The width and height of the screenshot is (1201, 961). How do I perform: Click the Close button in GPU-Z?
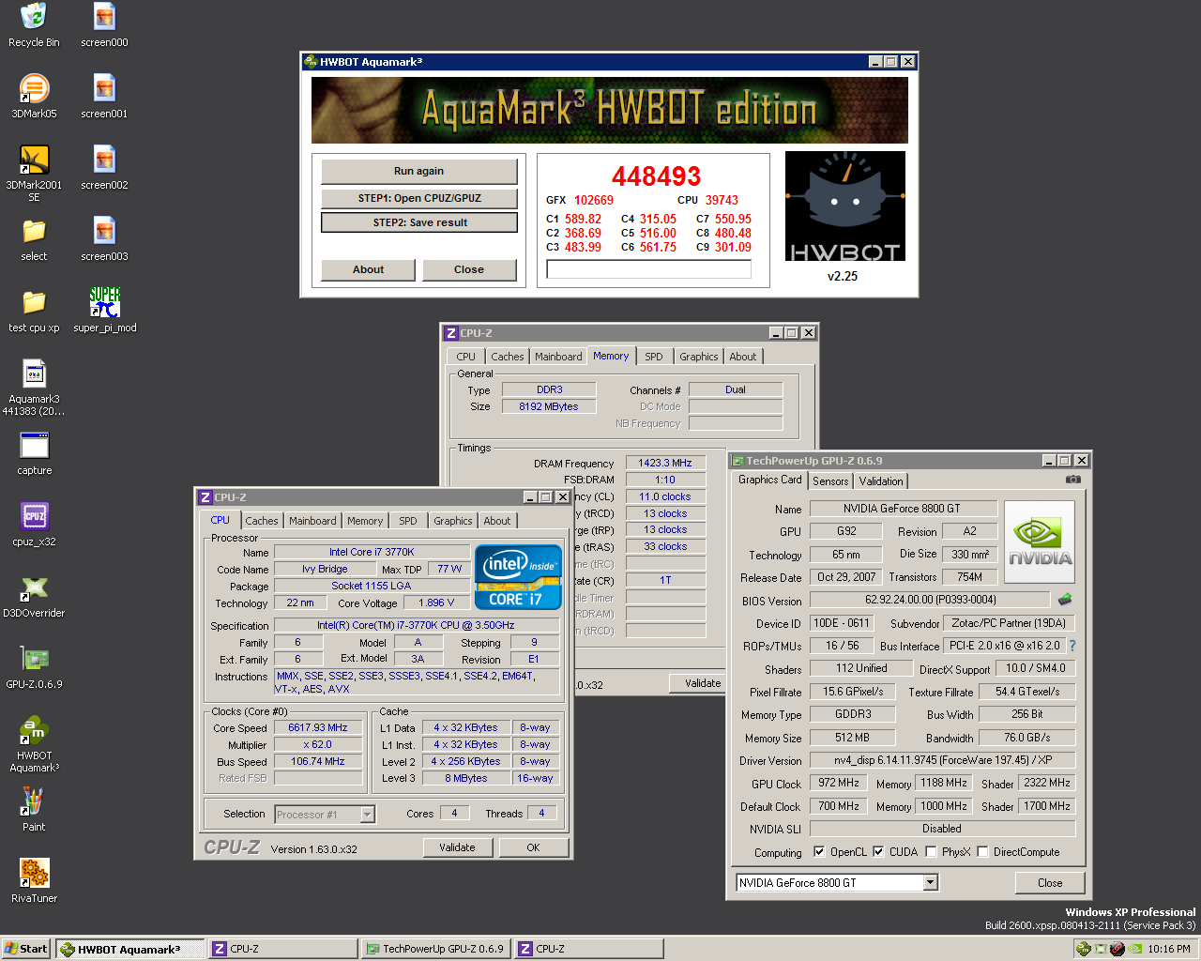click(1050, 883)
